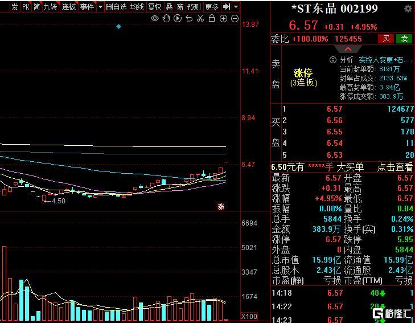Viewport: 415px width, 323px height.
Task: Select the scissors cut tool
Action: [200, 19]
